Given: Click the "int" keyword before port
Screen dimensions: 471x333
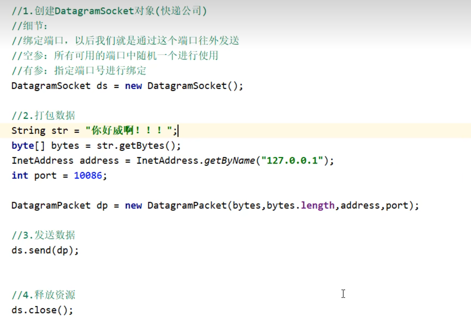Looking at the screenshot, I should click(x=20, y=176).
